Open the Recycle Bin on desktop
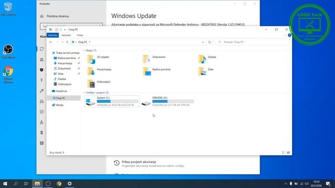This screenshot has width=335, height=188. (8, 9)
